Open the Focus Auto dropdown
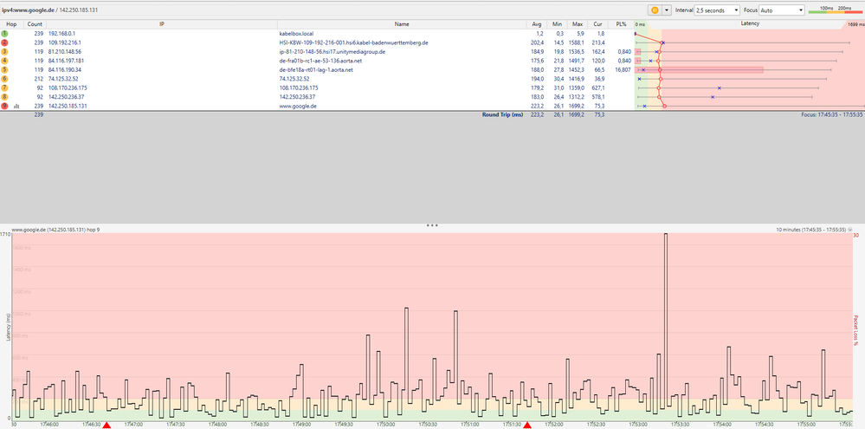Screen dimensions: 865x429 [782, 10]
